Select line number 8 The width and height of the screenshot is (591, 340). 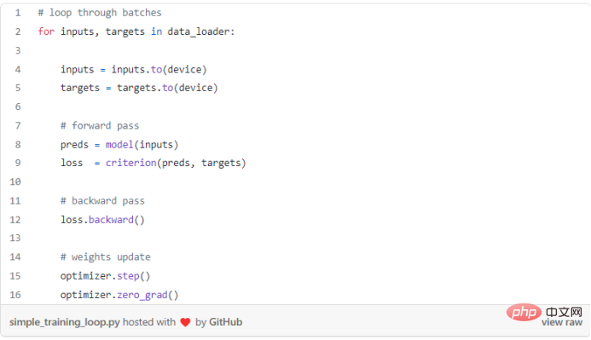(x=18, y=145)
